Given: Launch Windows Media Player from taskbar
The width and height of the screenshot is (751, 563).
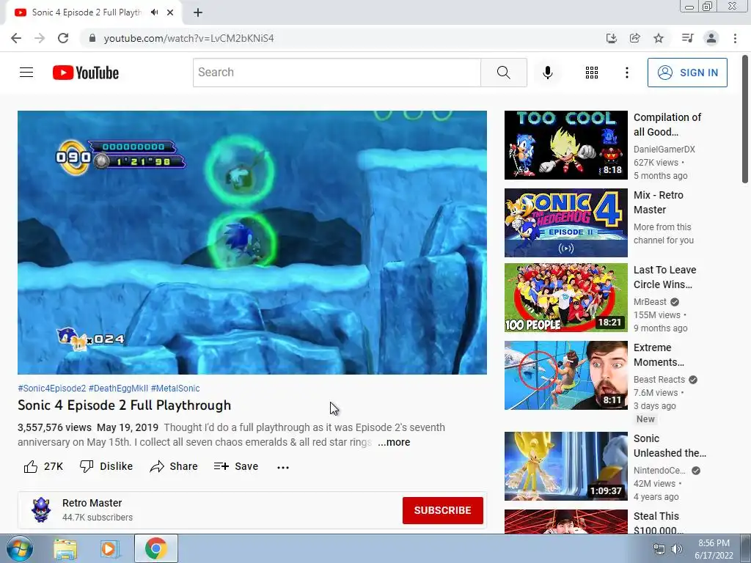Looking at the screenshot, I should tap(110, 549).
